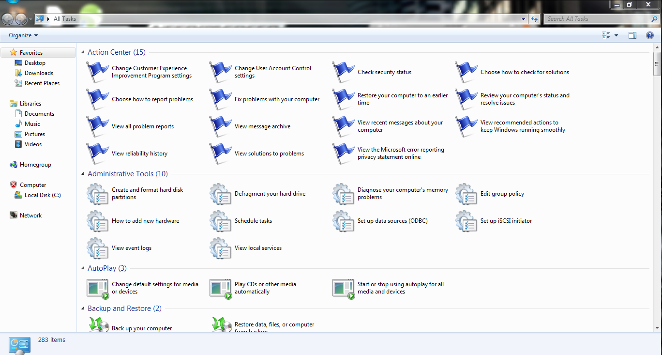Open Desktop in the navigation pane

(x=35, y=63)
